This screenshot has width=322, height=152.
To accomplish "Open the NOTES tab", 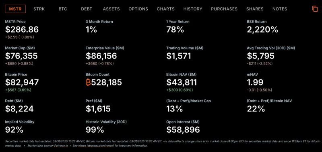I will click(280, 9).
